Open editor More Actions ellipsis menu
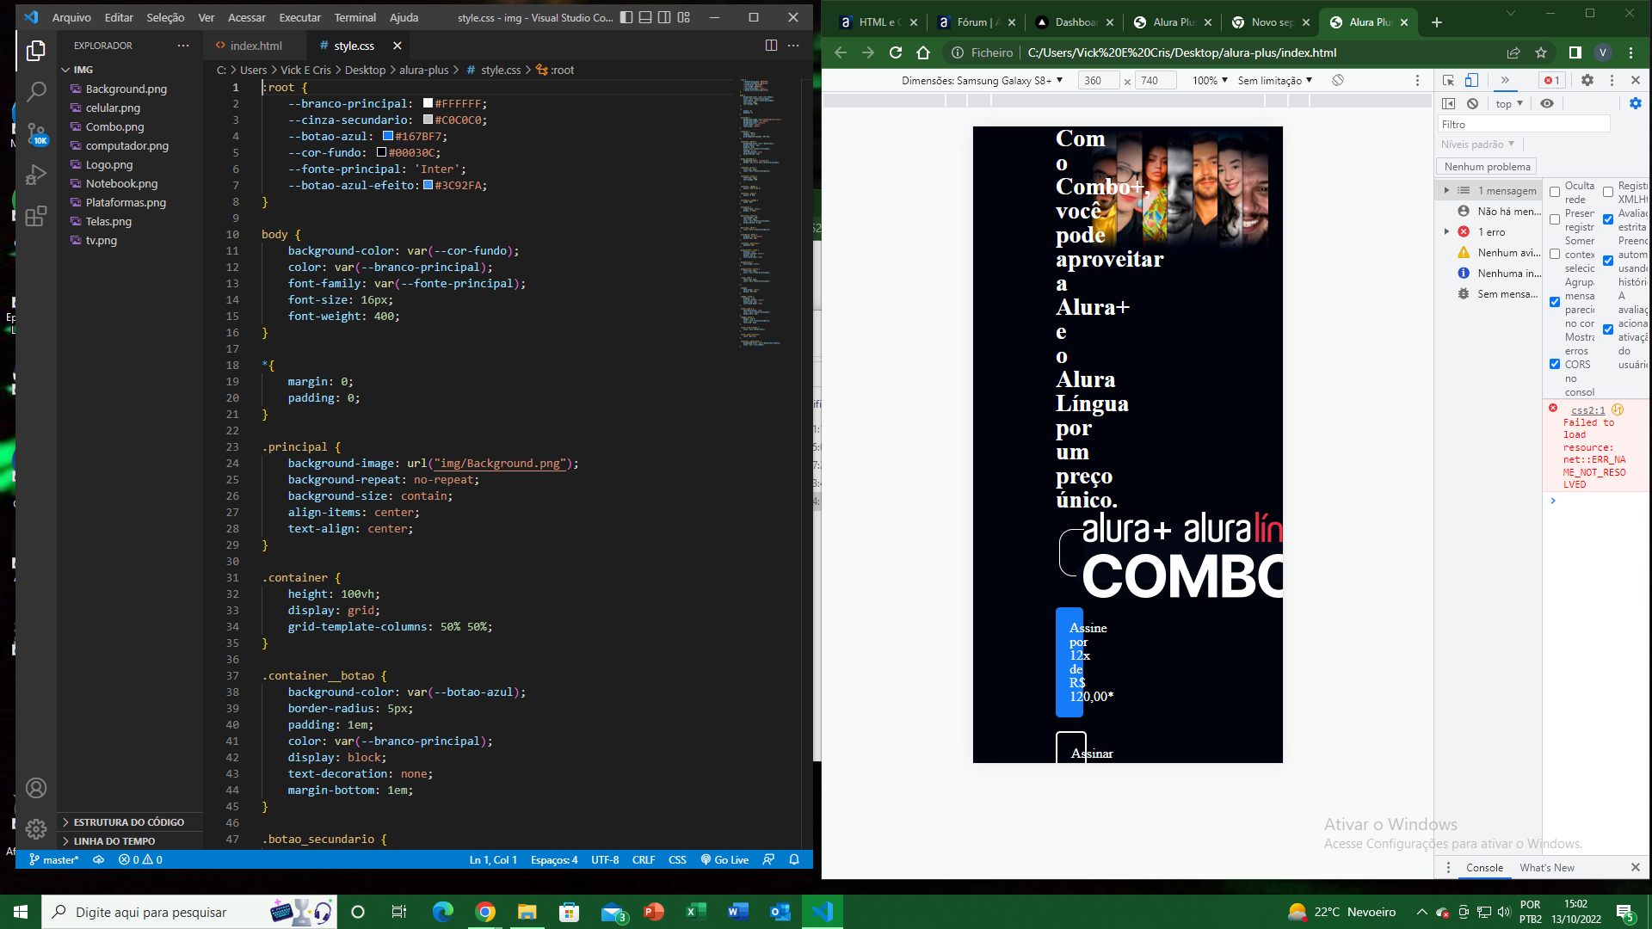Screen dimensions: 1652x929 (793, 46)
